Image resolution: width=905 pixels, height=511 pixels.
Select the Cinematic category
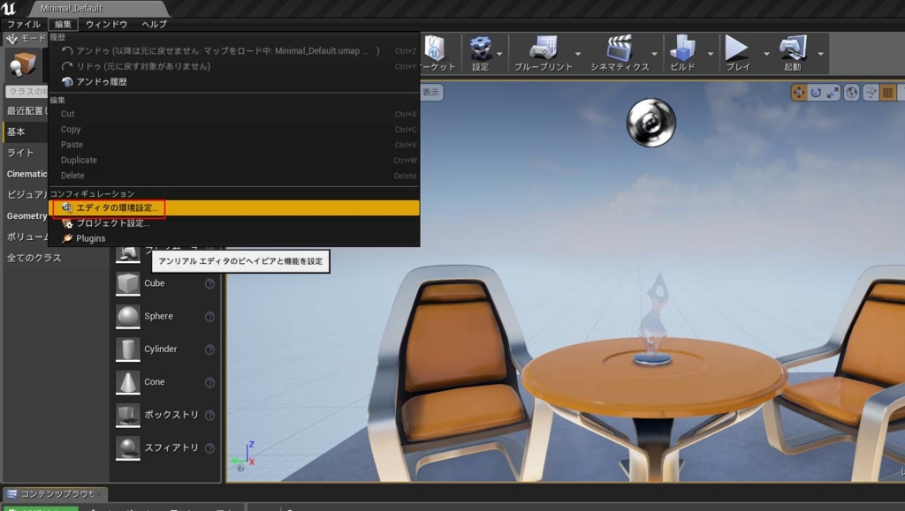point(26,174)
